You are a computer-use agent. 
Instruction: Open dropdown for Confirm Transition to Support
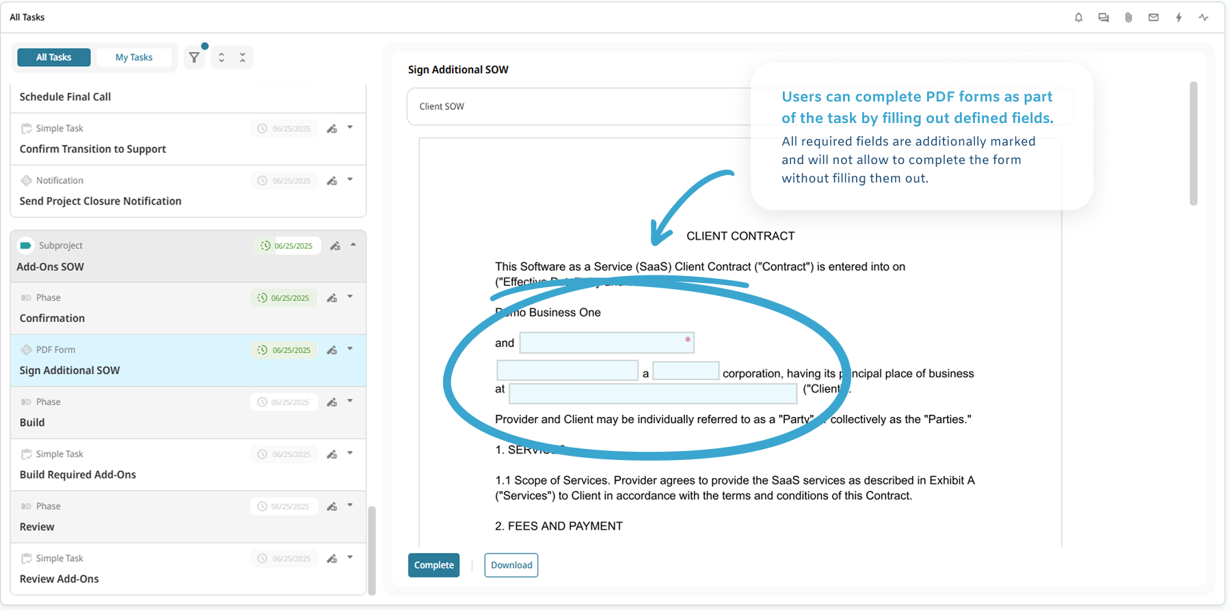pyautogui.click(x=350, y=128)
